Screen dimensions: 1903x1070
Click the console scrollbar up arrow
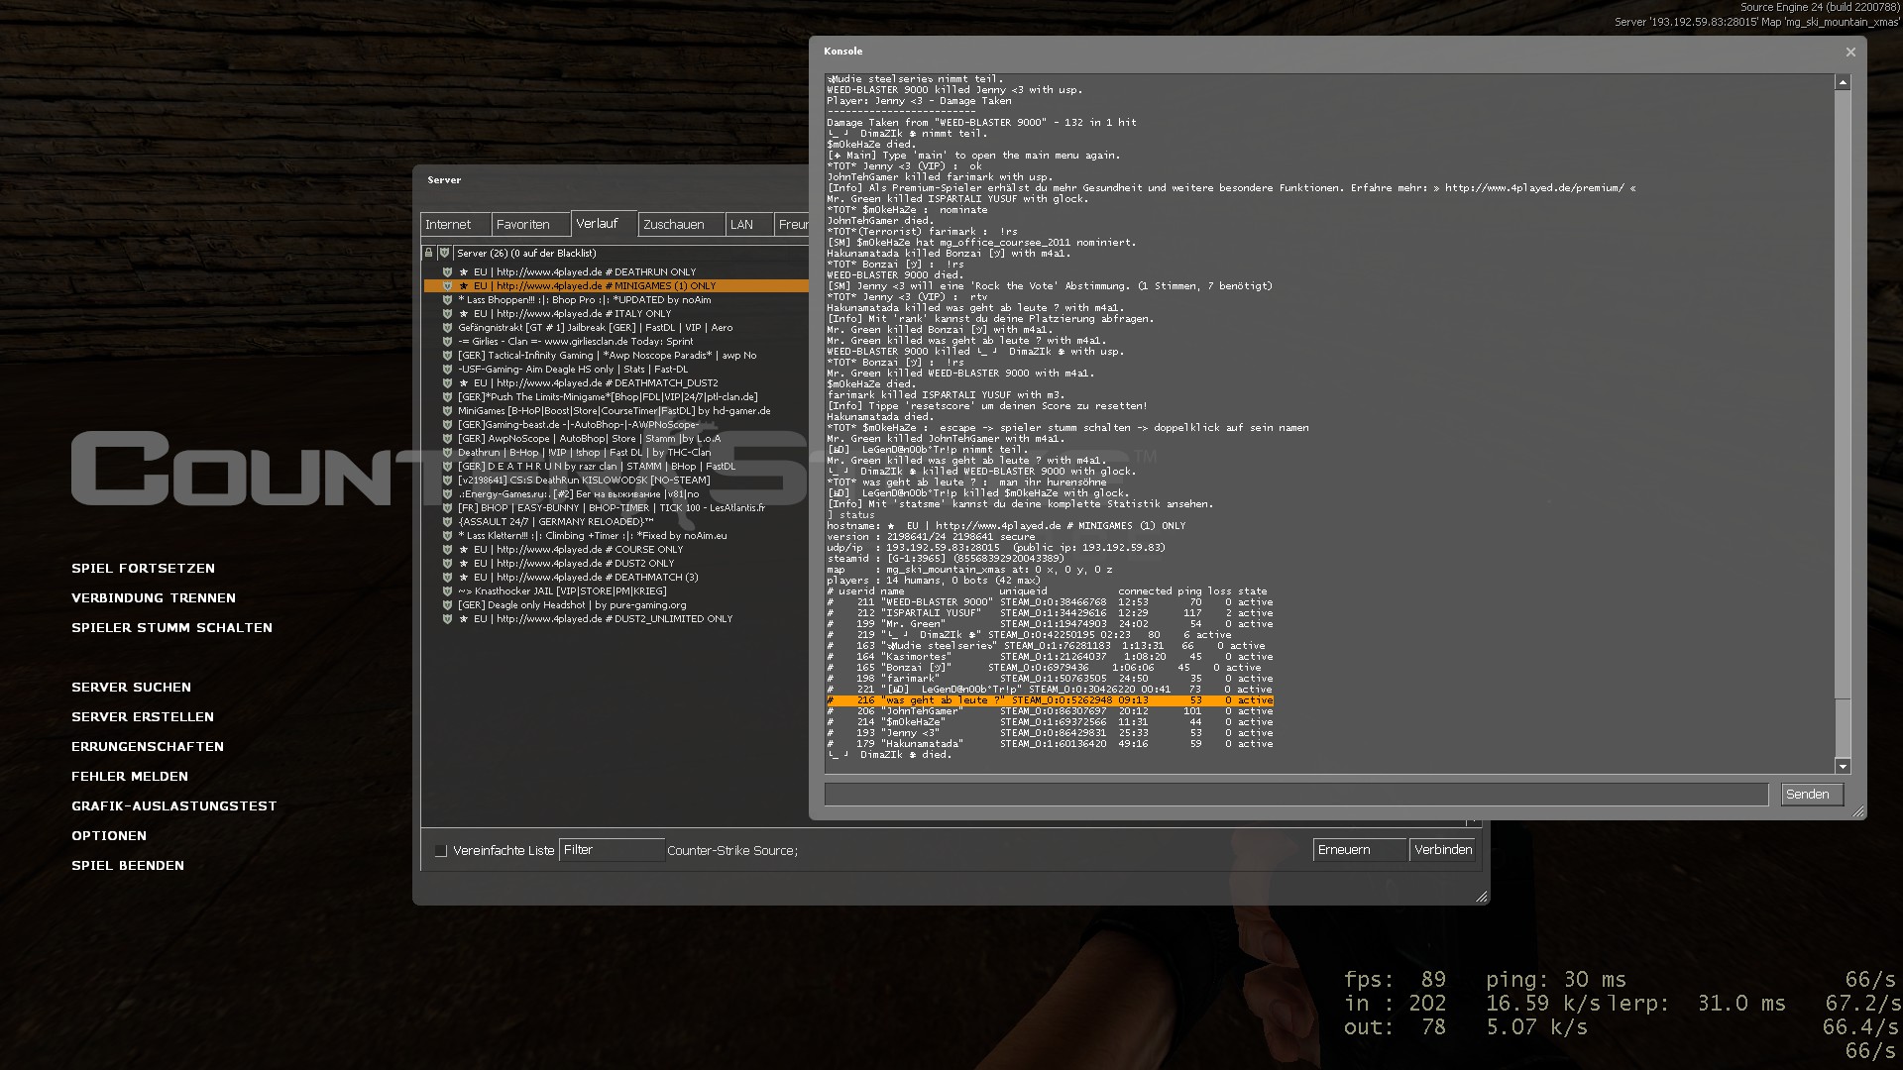[x=1843, y=83]
